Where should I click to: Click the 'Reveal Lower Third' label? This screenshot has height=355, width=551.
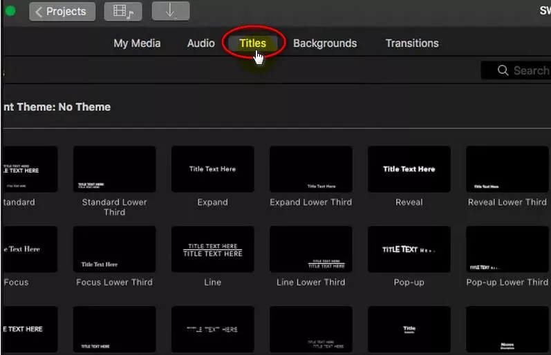(x=507, y=202)
